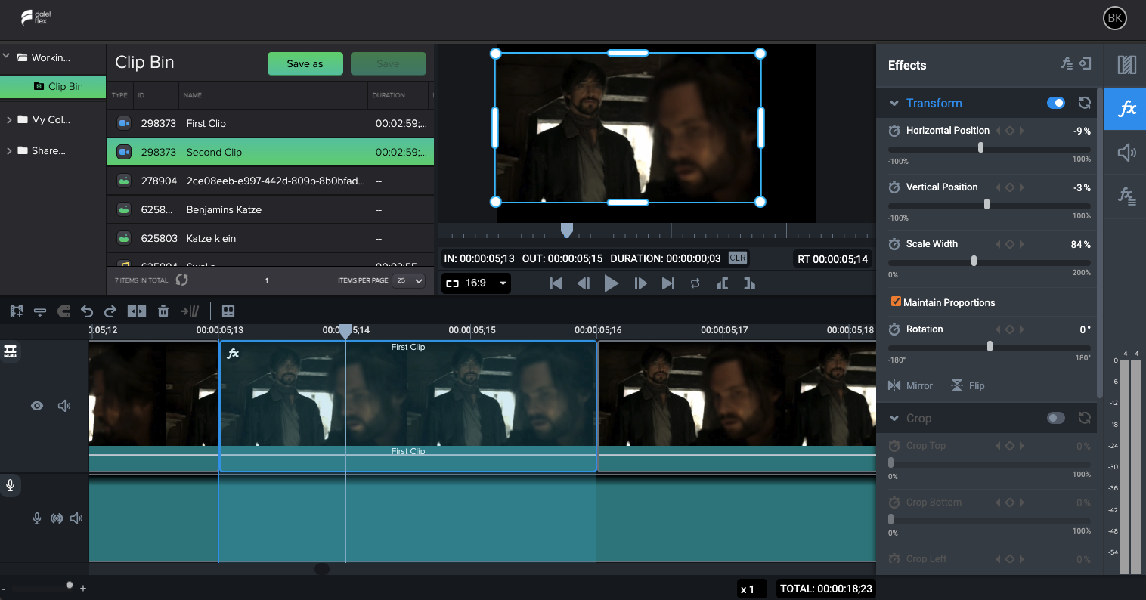
Task: Play the preview video
Action: 612,283
